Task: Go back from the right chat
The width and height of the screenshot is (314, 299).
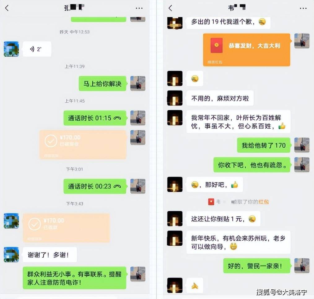Action: pos(170,8)
